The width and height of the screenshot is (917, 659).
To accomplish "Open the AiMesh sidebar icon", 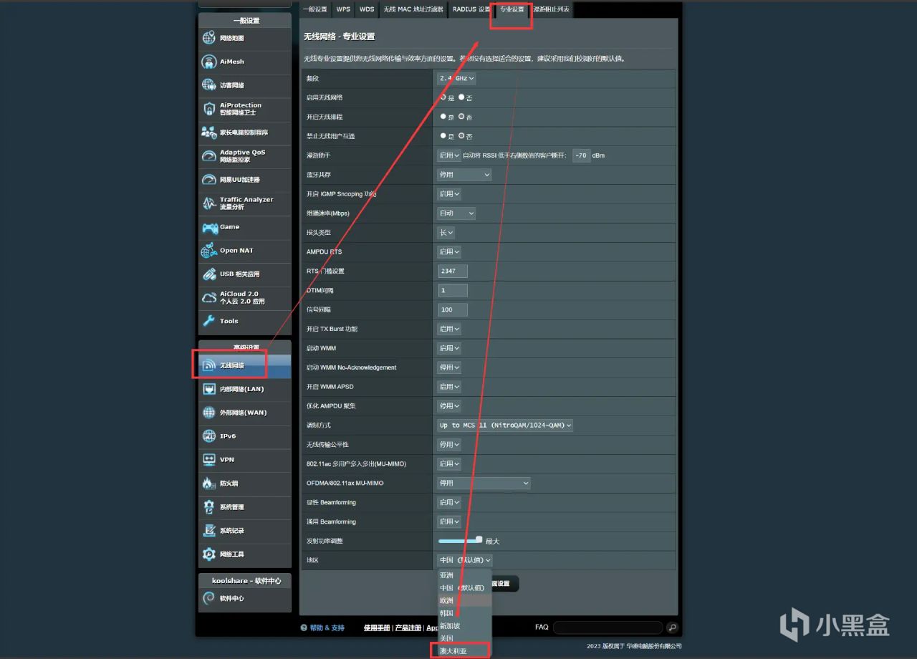I will point(208,62).
